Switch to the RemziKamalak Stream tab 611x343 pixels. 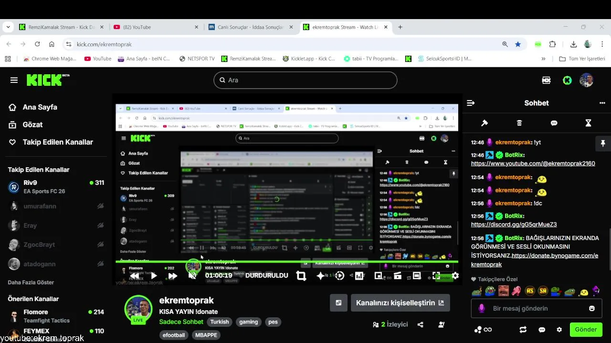[x=61, y=27]
